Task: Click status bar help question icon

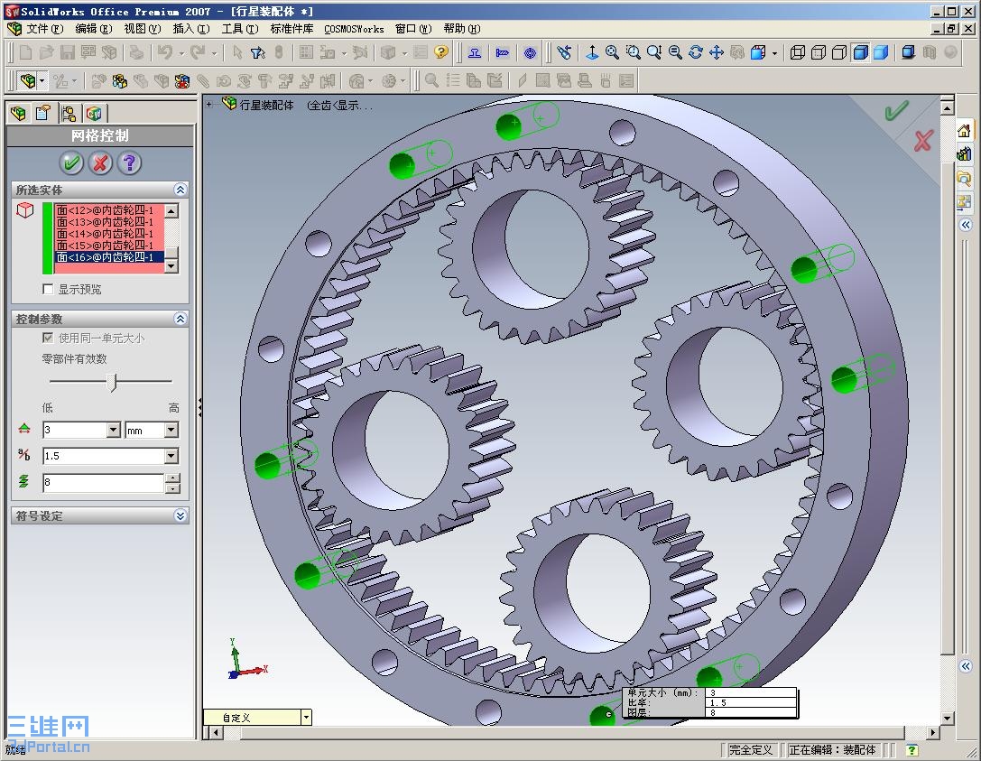Action: point(912,750)
